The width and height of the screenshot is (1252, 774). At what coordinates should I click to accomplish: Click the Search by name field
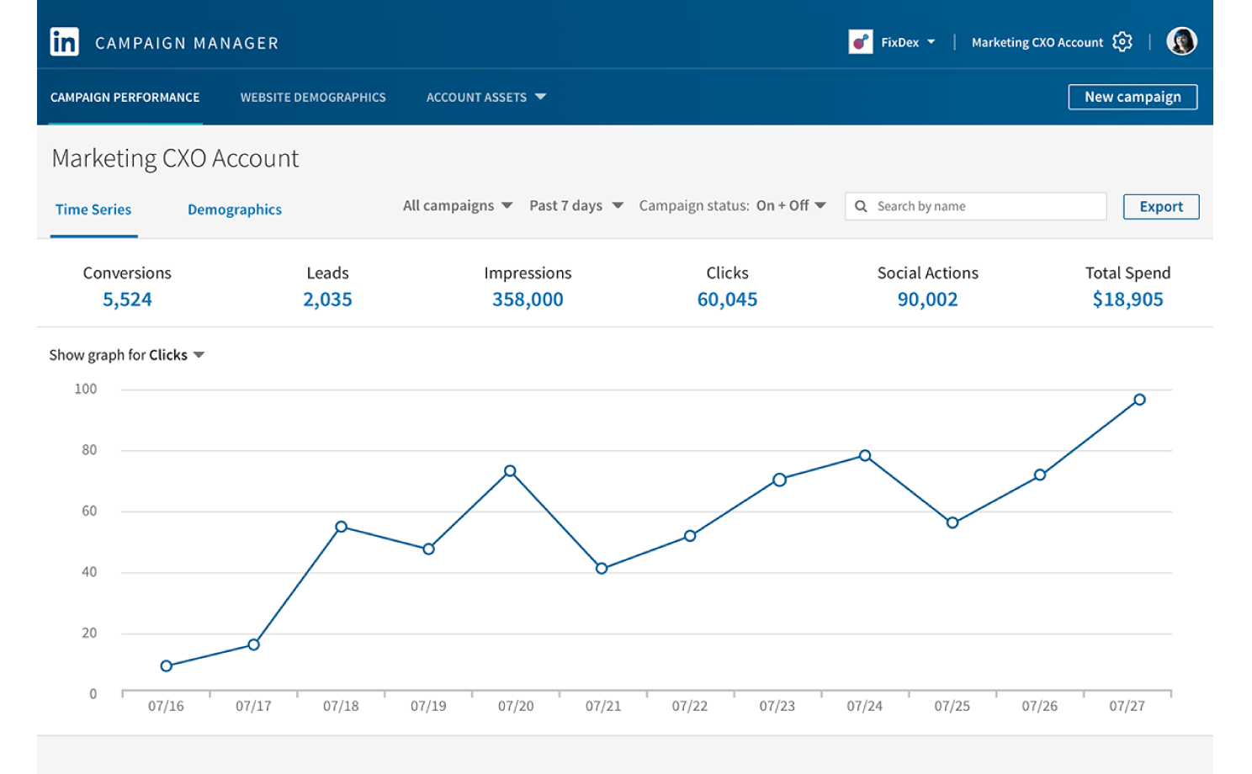point(976,206)
